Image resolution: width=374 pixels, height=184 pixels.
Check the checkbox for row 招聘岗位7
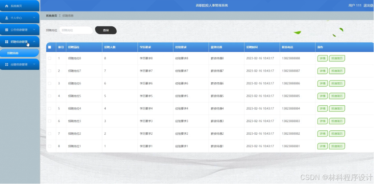pos(50,71)
